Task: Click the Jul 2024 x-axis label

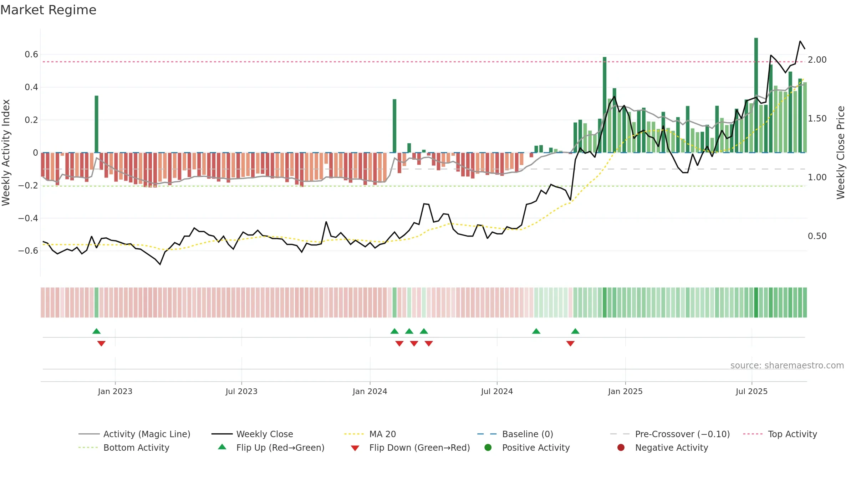Action: (x=497, y=391)
